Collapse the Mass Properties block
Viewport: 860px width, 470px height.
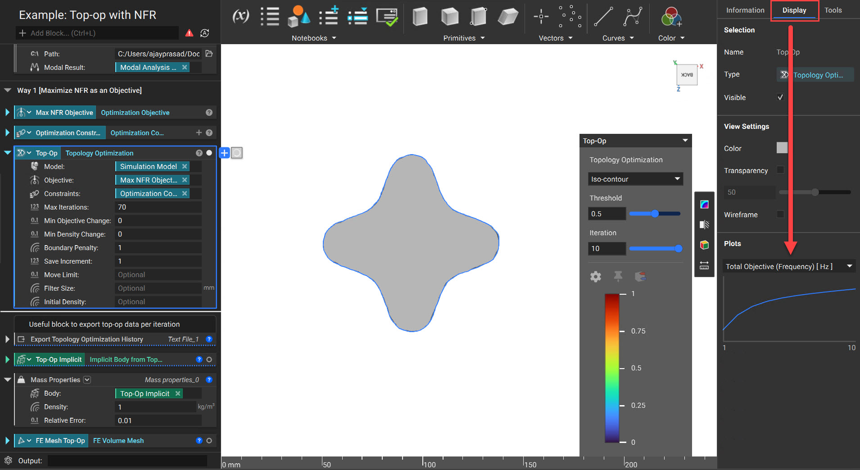pos(7,380)
